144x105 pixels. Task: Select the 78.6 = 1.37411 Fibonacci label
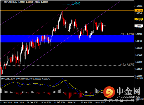127,34
